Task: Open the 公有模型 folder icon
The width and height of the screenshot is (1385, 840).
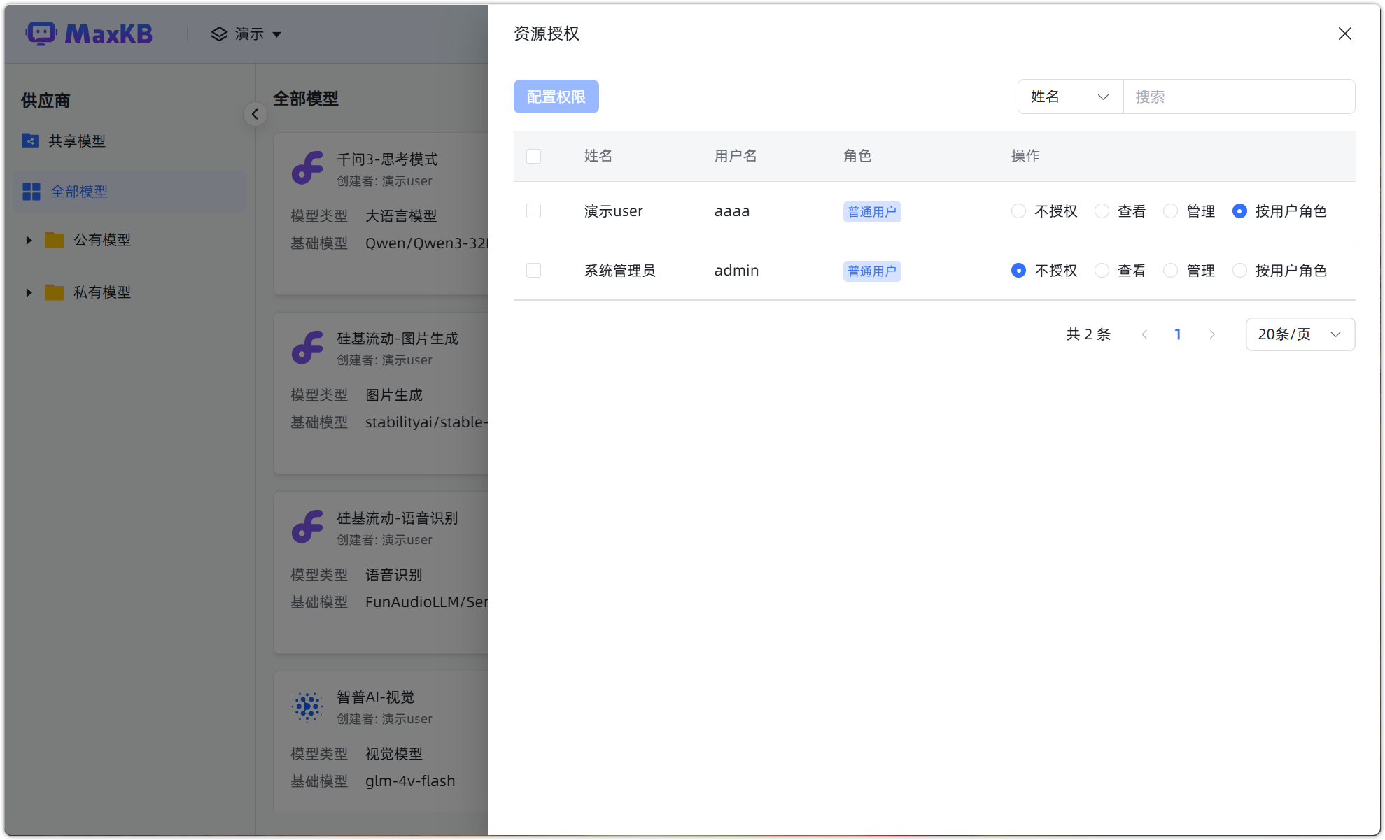Action: (x=55, y=240)
